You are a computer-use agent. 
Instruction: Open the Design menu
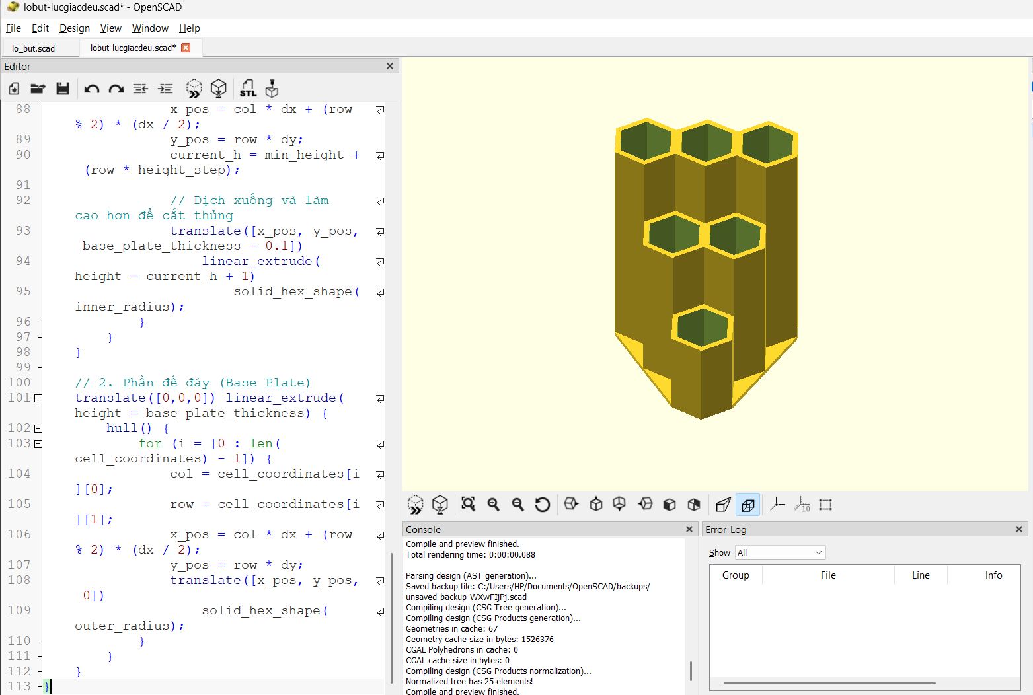coord(75,28)
